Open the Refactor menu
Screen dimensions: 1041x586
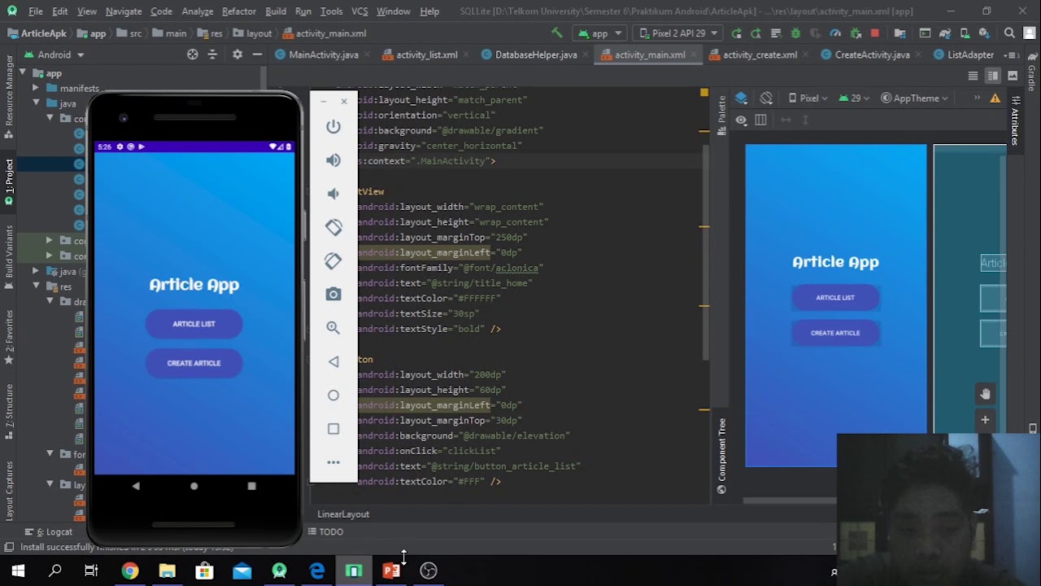[x=238, y=11]
